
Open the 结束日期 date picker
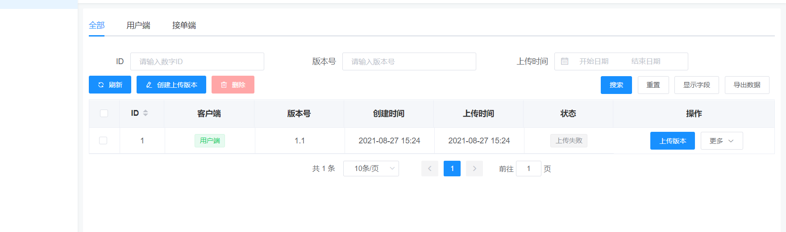pos(646,61)
